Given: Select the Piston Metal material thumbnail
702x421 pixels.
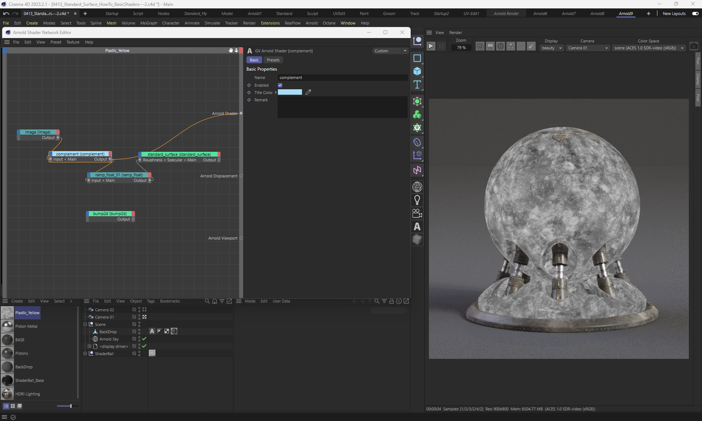Looking at the screenshot, I should point(7,326).
